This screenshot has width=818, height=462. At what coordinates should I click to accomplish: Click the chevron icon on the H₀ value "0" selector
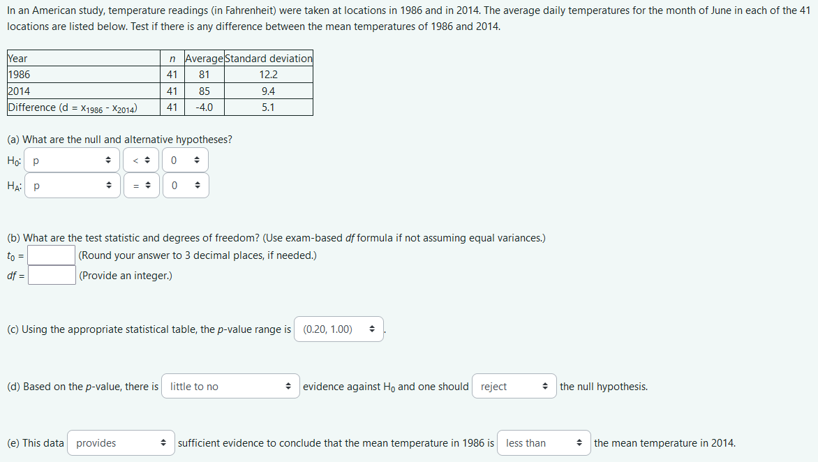[x=198, y=160]
